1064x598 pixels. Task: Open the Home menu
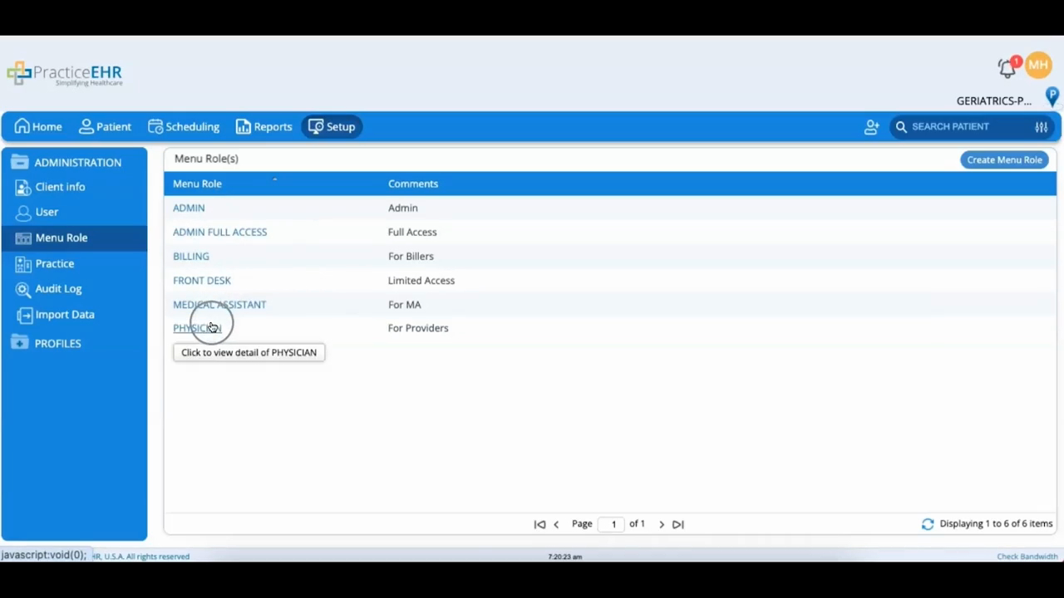coord(38,126)
